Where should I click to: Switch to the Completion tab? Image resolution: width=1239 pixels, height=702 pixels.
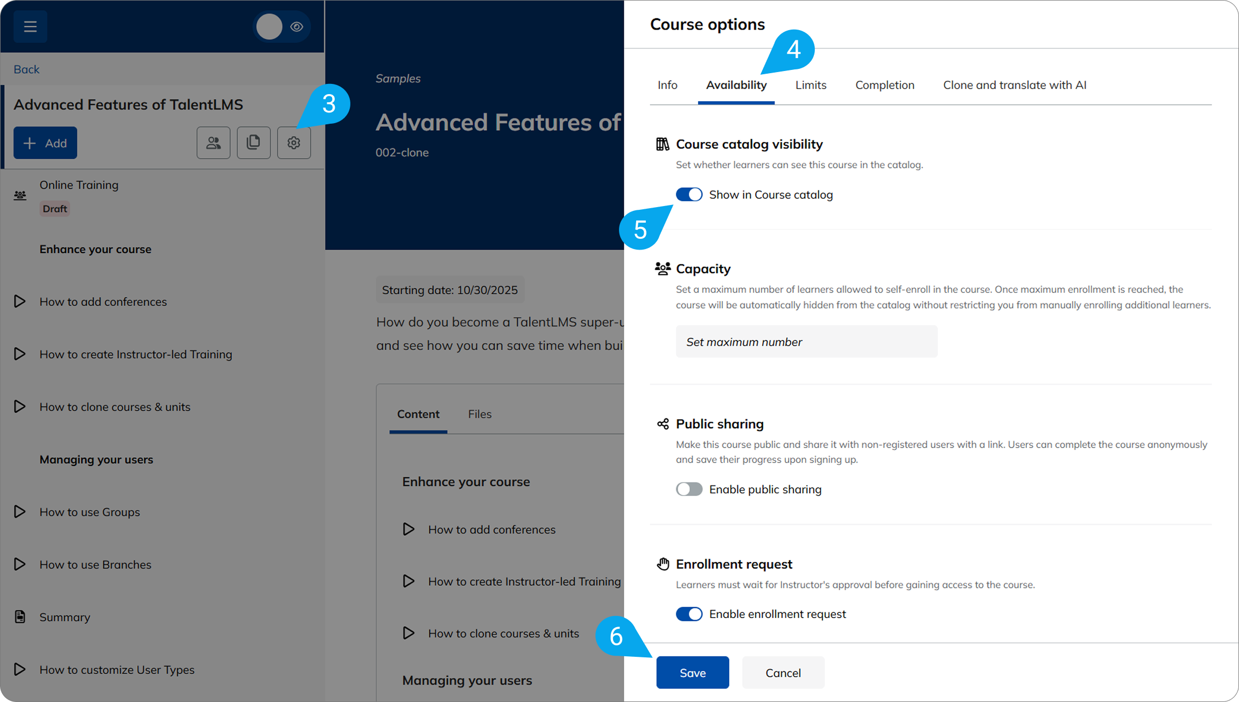pos(884,84)
